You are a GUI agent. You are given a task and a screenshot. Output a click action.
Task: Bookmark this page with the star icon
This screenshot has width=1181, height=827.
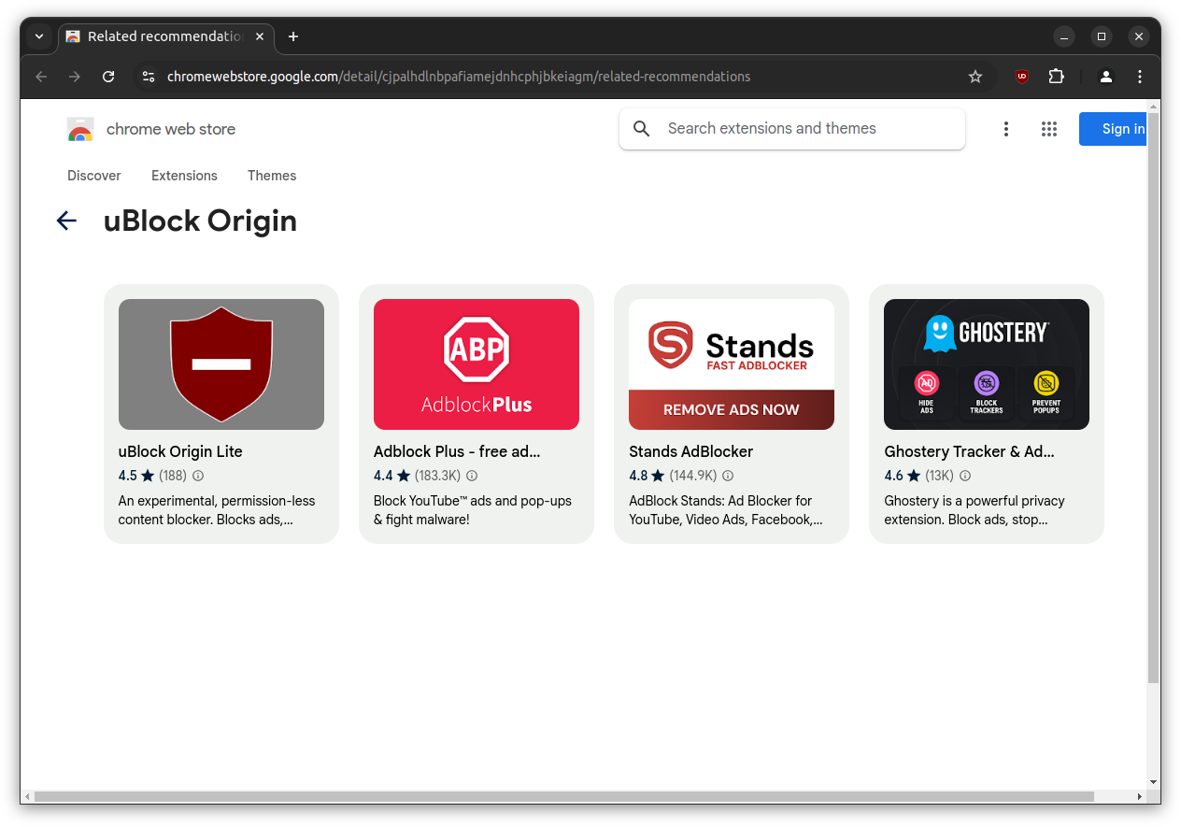click(x=975, y=77)
